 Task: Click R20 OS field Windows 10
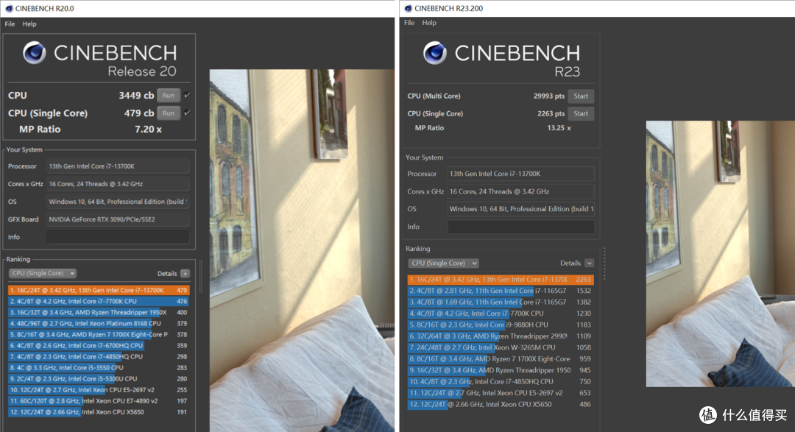coord(118,202)
